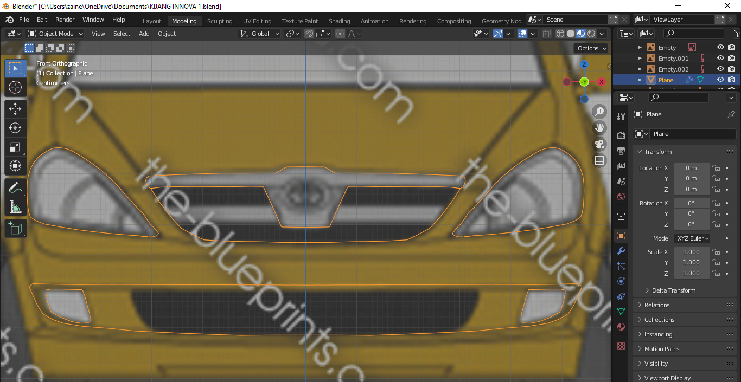Open the Material properties tab
This screenshot has height=382, width=741.
coord(621,327)
